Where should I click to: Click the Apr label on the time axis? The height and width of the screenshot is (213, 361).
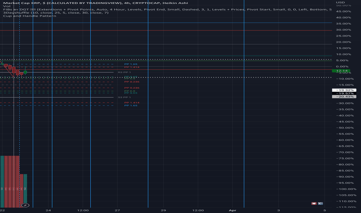(x=232, y=210)
